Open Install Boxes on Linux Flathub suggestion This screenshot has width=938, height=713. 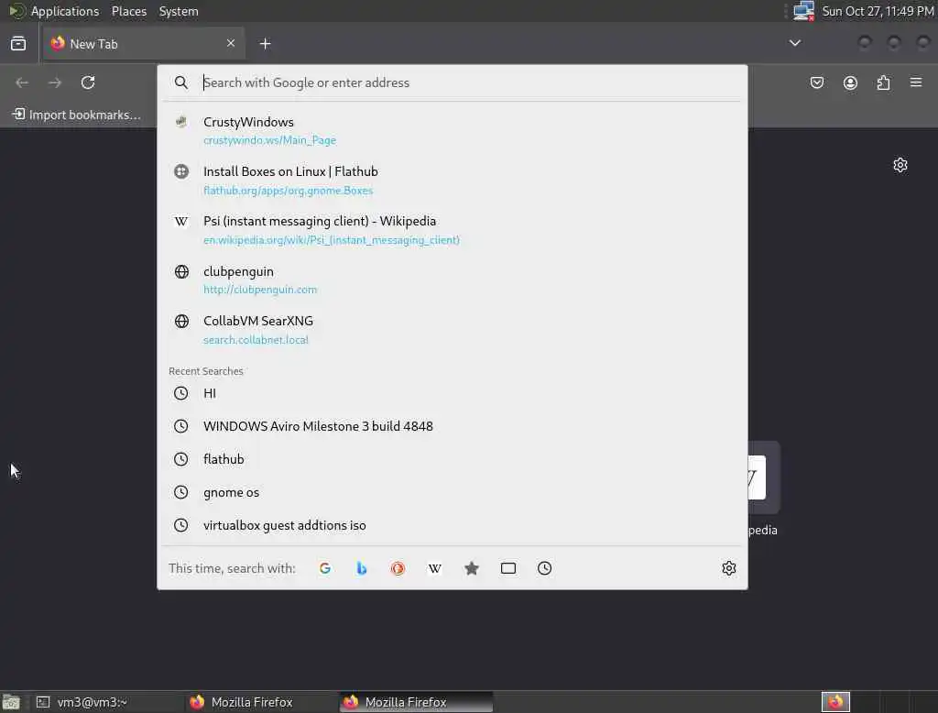[x=453, y=181]
